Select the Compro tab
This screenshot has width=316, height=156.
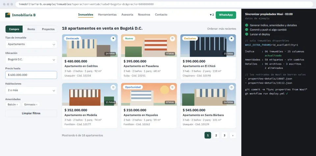point(14,29)
